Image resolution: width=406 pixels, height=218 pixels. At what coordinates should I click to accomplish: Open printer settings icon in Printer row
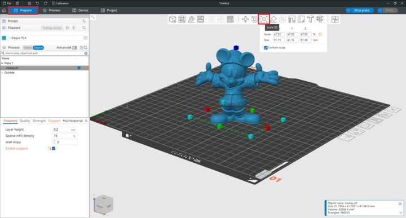click(x=84, y=21)
